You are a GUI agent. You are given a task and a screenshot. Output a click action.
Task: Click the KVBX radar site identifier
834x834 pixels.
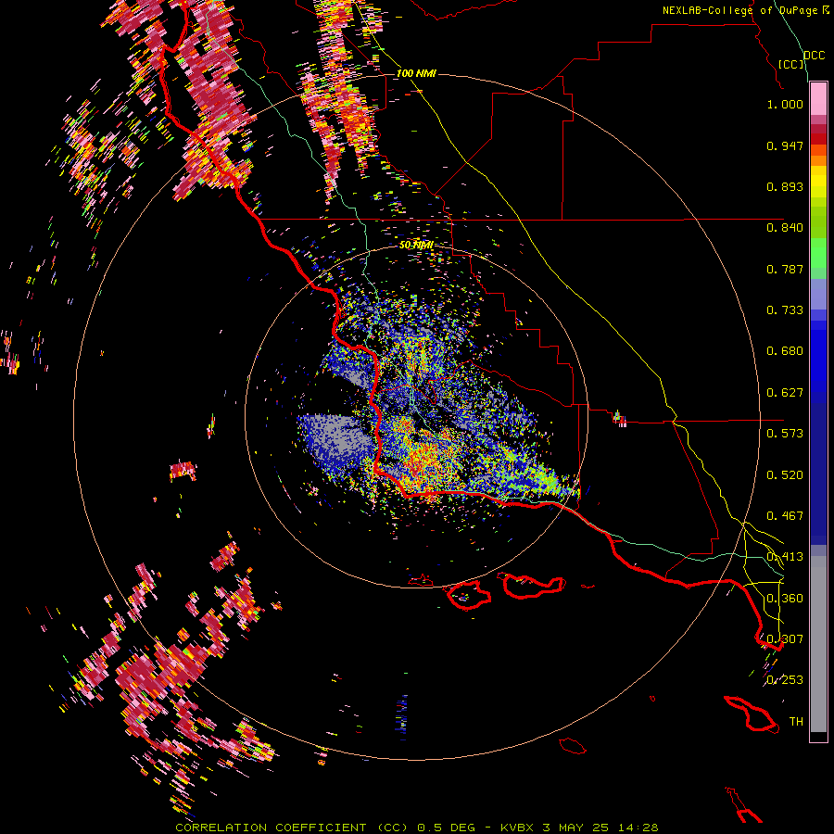tap(517, 828)
